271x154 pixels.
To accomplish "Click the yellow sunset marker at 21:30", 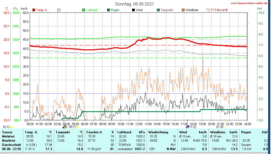I will point(225,127).
